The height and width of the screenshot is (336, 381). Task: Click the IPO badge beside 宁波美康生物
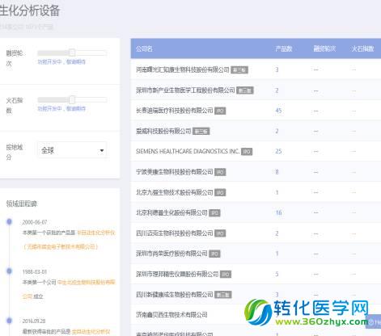click(x=220, y=172)
